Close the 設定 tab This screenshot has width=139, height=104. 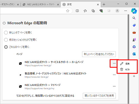(98, 4)
